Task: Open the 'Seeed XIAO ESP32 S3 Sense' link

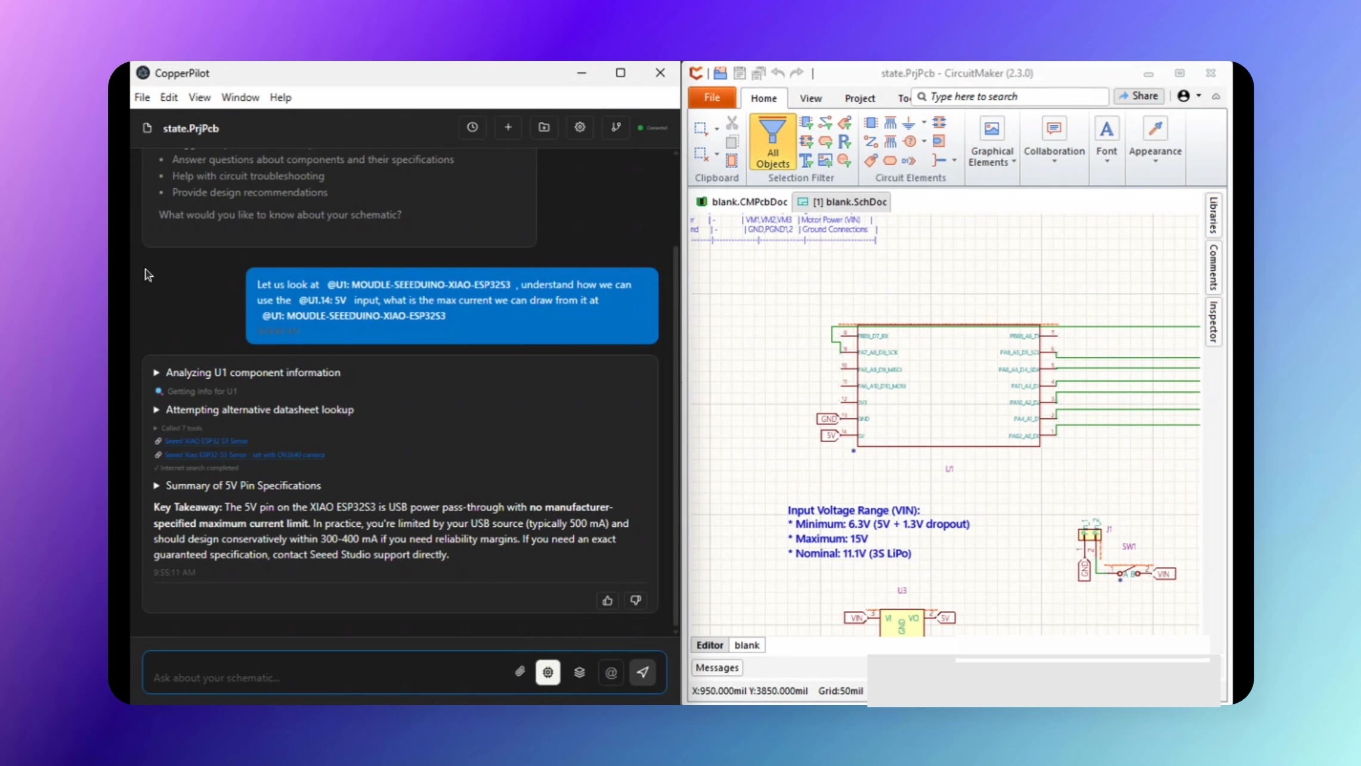Action: click(206, 441)
